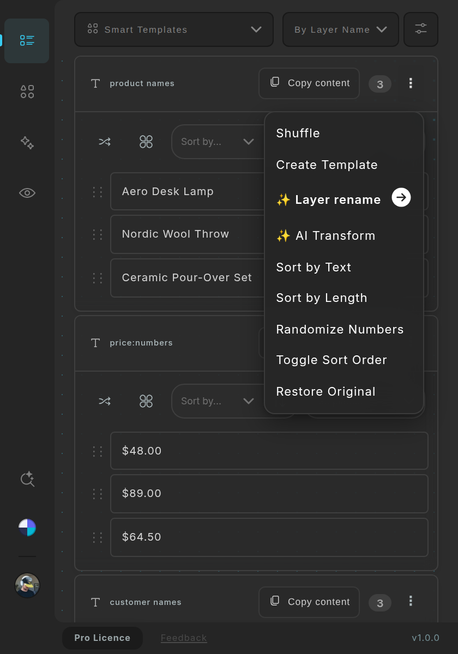Shuffle the price:numbers items icon
This screenshot has width=458, height=654.
(x=105, y=401)
